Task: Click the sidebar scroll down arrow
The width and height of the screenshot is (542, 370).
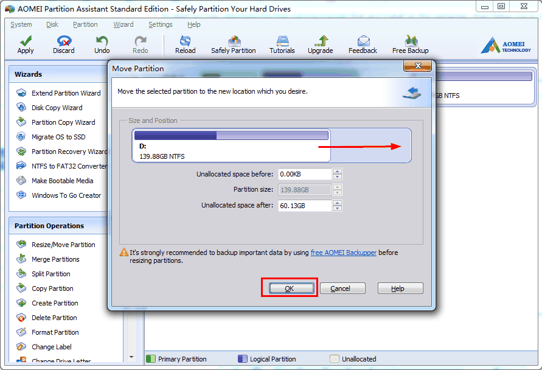Action: pyautogui.click(x=131, y=357)
